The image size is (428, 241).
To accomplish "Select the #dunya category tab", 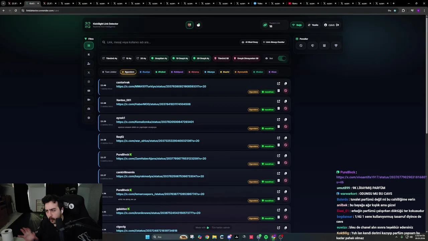I will pyautogui.click(x=209, y=72).
